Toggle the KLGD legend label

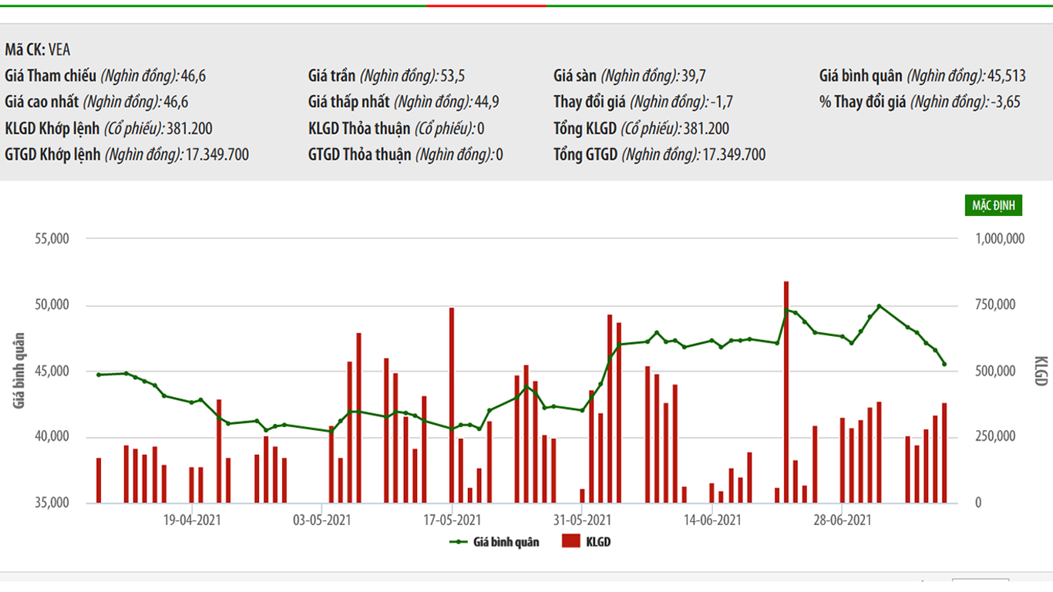(598, 542)
